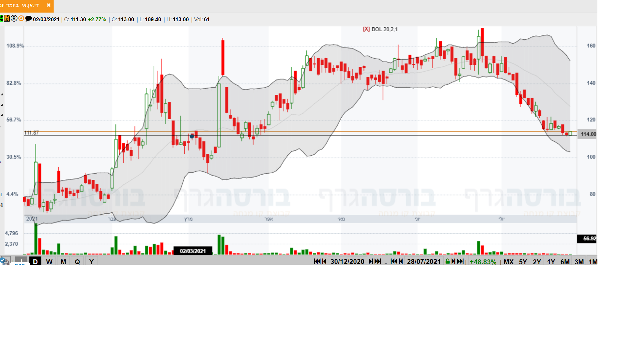Step end date back one bar

coord(401,261)
